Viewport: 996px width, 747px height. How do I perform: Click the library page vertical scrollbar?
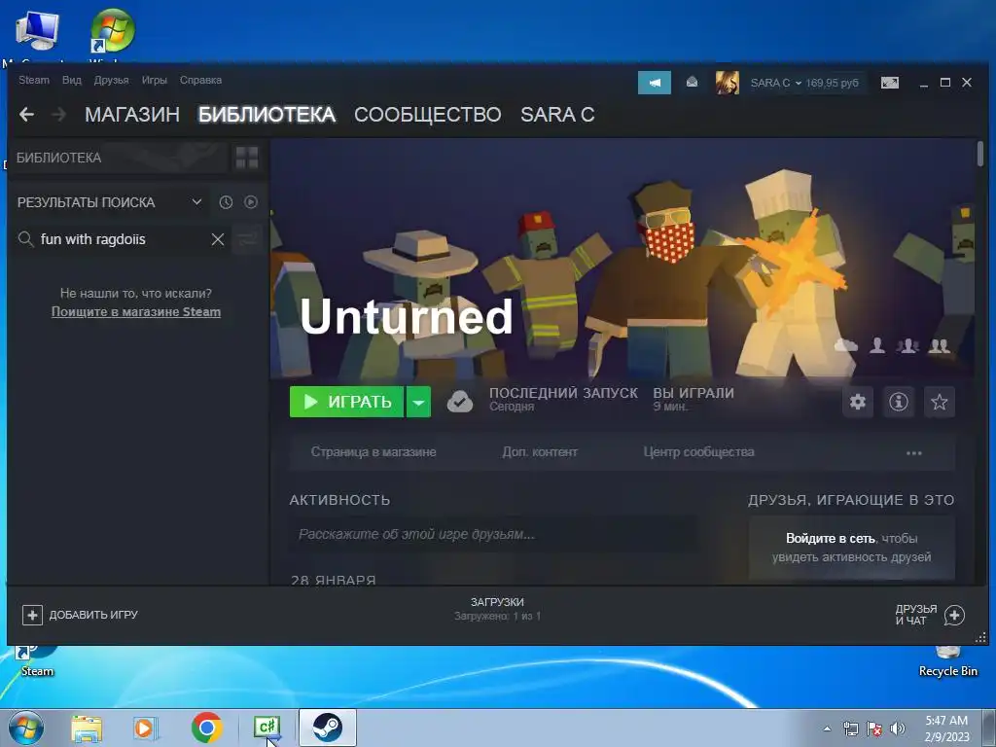click(x=980, y=155)
